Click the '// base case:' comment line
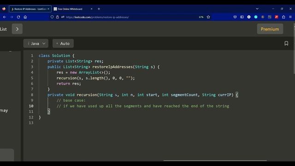This screenshot has width=295, height=166. point(71,101)
